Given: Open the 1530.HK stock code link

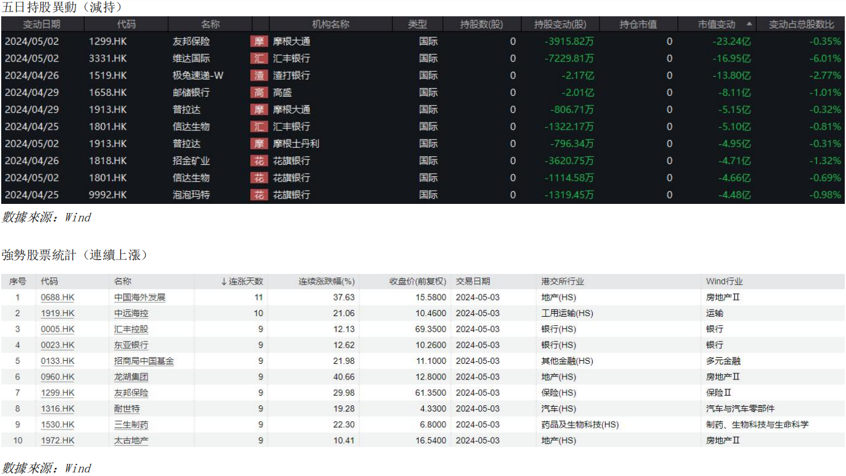Looking at the screenshot, I should click(x=57, y=425).
